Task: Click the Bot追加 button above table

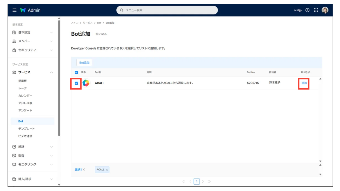Action: (84, 63)
